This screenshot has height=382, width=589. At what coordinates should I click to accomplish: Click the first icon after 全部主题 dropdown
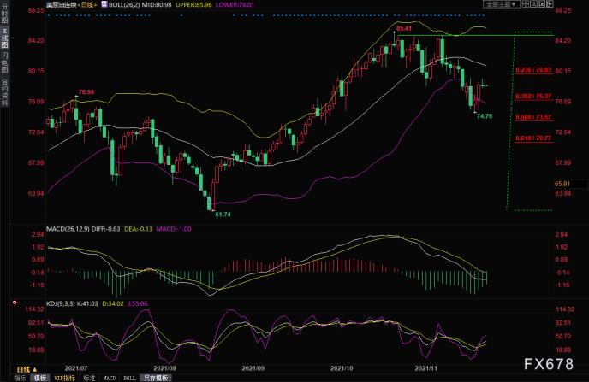pos(526,4)
